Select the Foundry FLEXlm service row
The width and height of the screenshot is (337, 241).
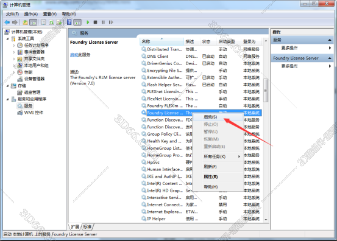201,106
